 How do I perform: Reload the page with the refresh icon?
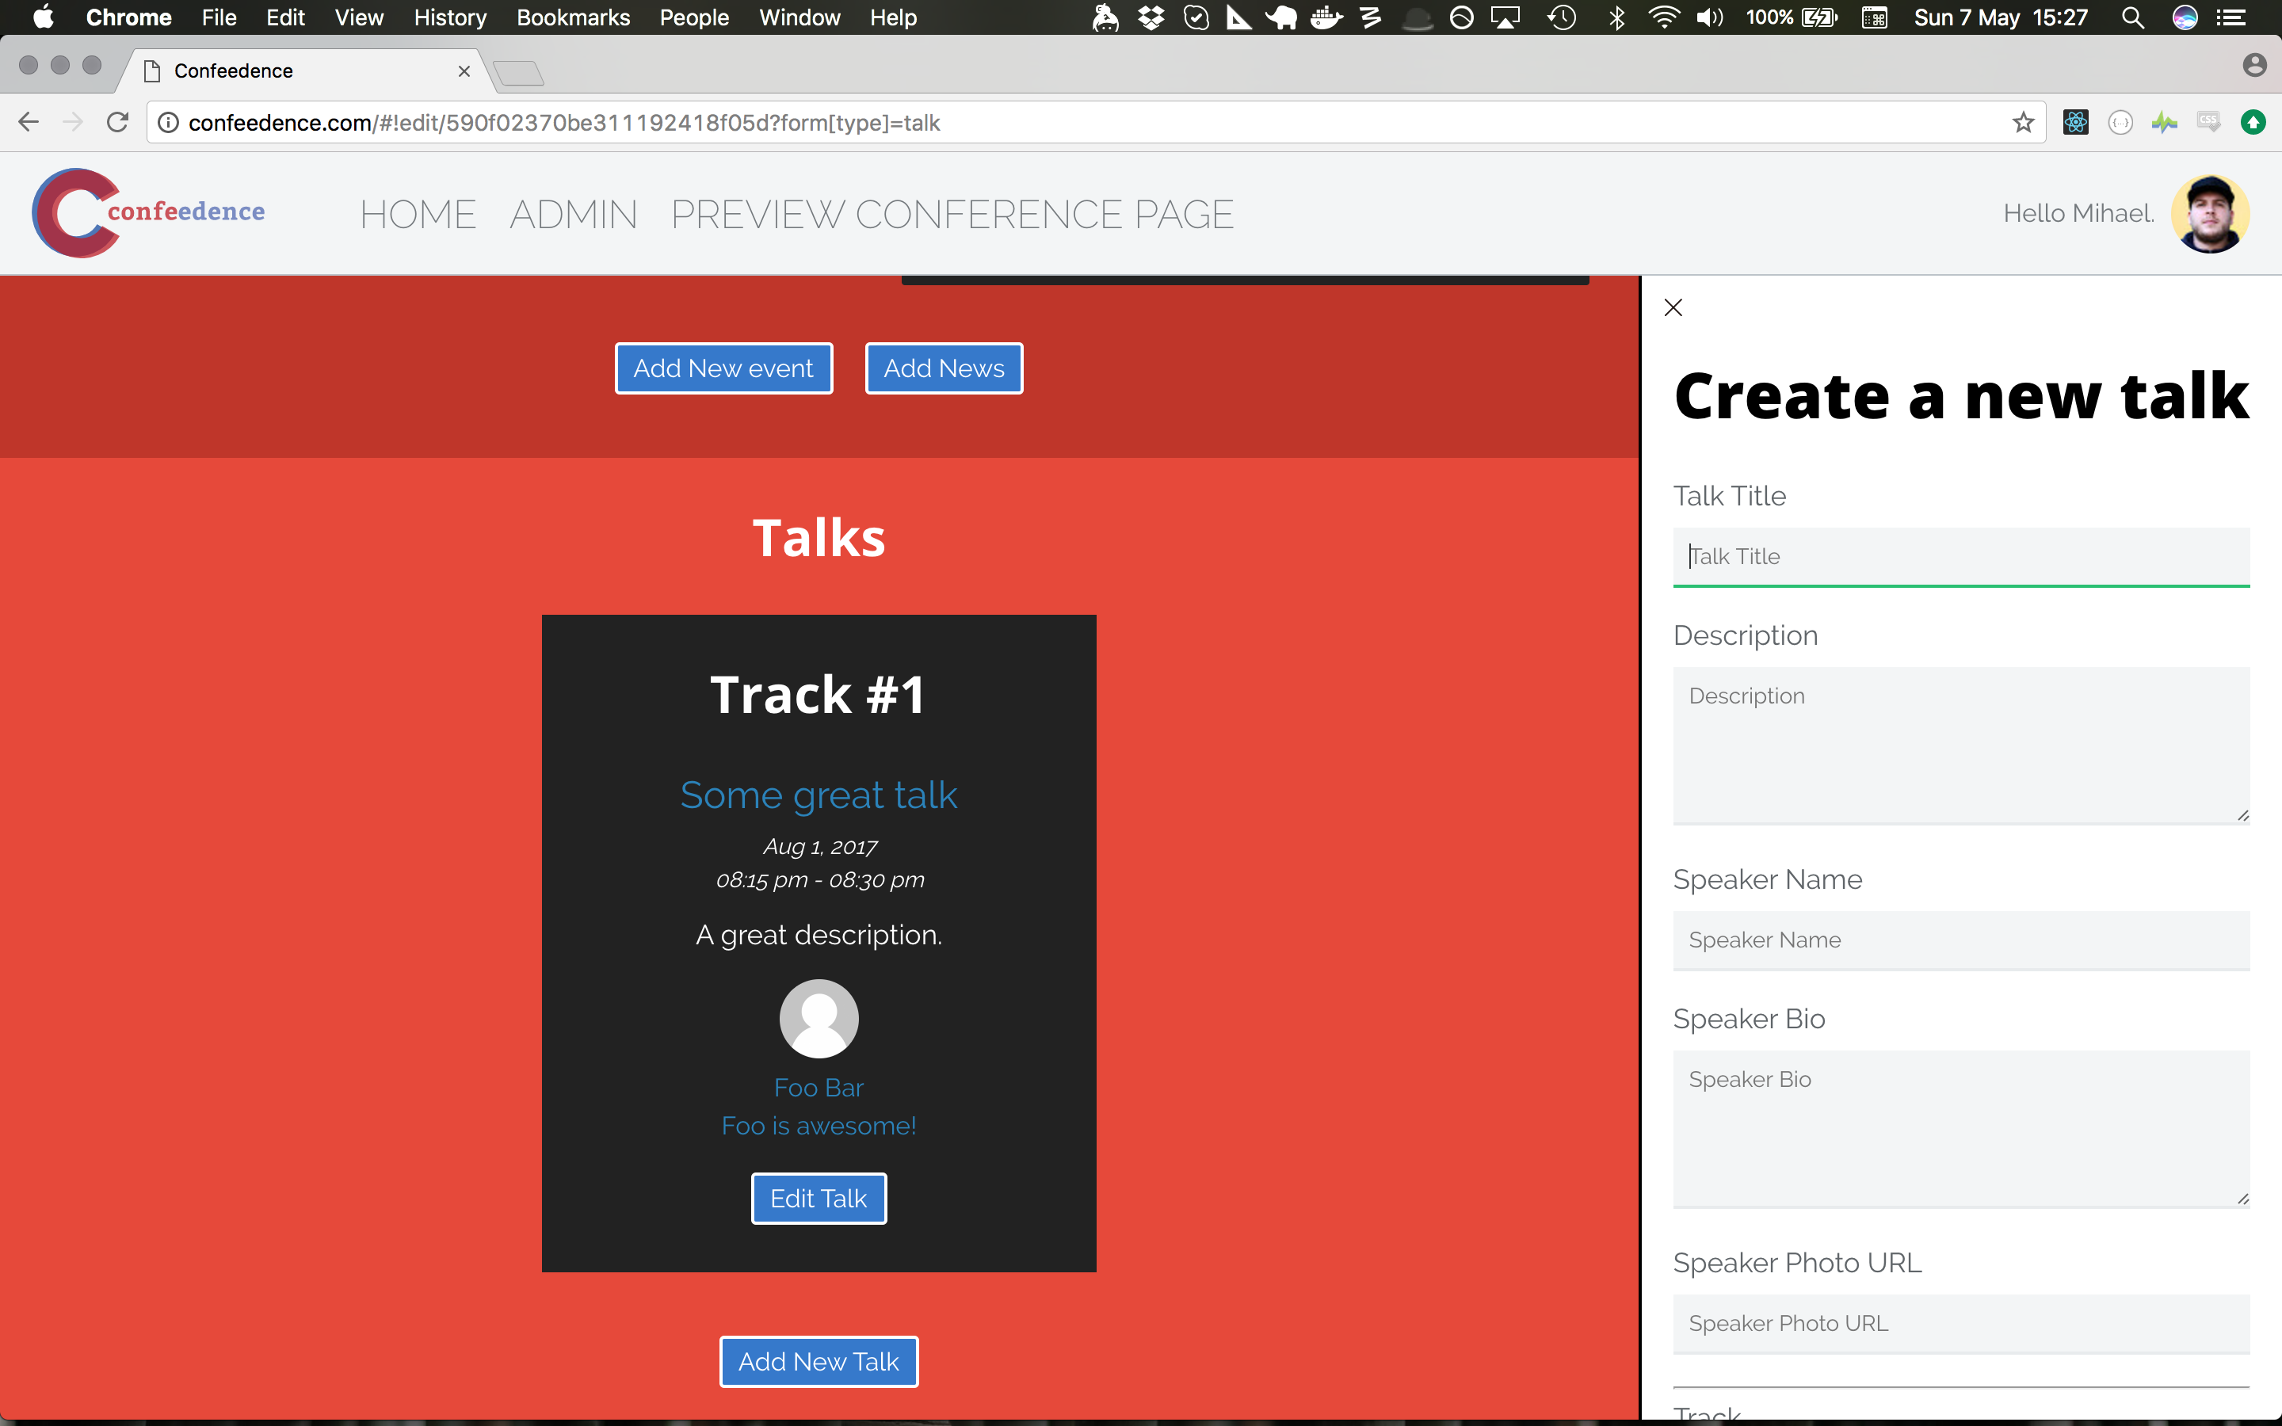118,123
